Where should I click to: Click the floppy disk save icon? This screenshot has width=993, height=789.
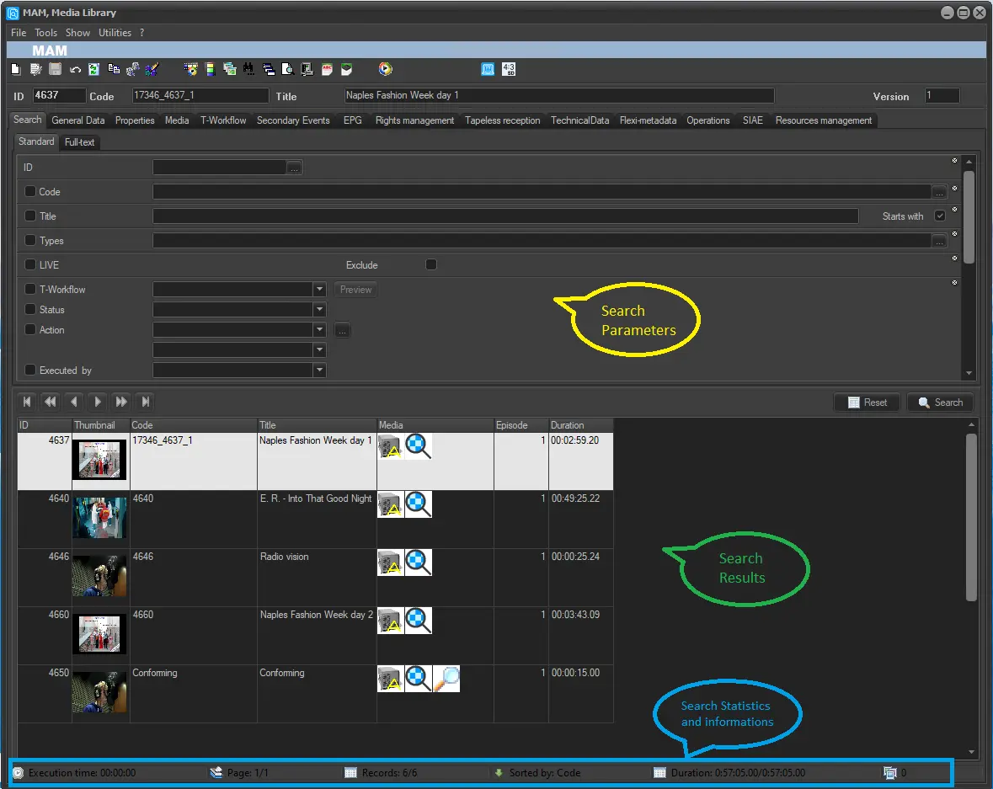click(55, 69)
